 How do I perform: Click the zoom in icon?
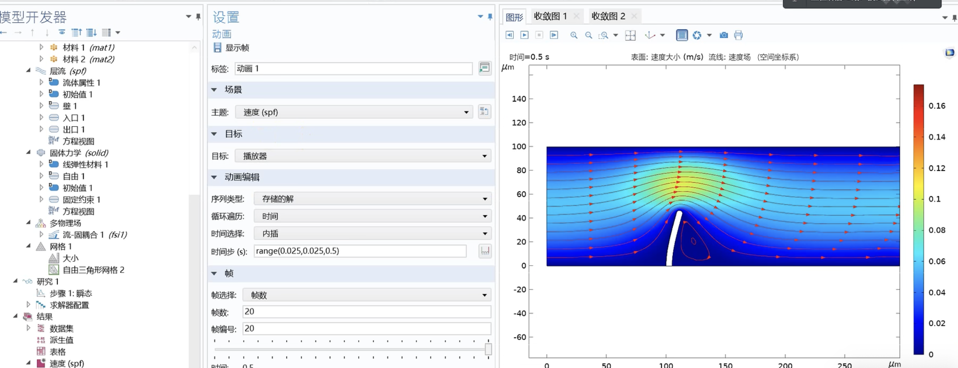tap(573, 35)
